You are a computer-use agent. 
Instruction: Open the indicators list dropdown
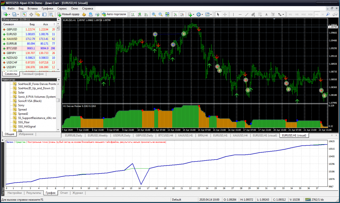click(193, 14)
